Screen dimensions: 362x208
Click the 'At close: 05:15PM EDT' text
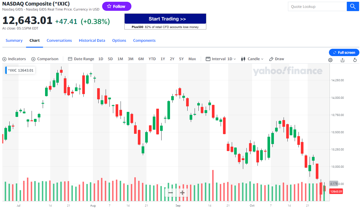20,28
